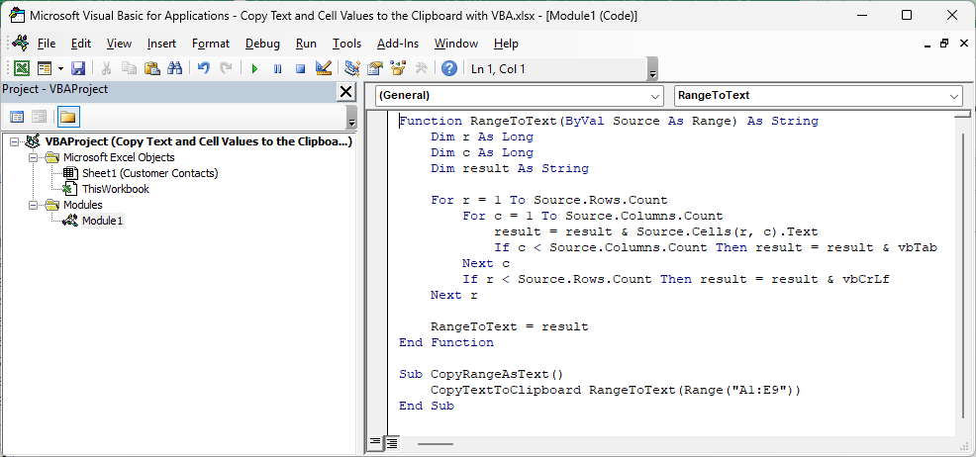This screenshot has width=976, height=457.
Task: Open the Debug menu
Action: click(x=262, y=44)
